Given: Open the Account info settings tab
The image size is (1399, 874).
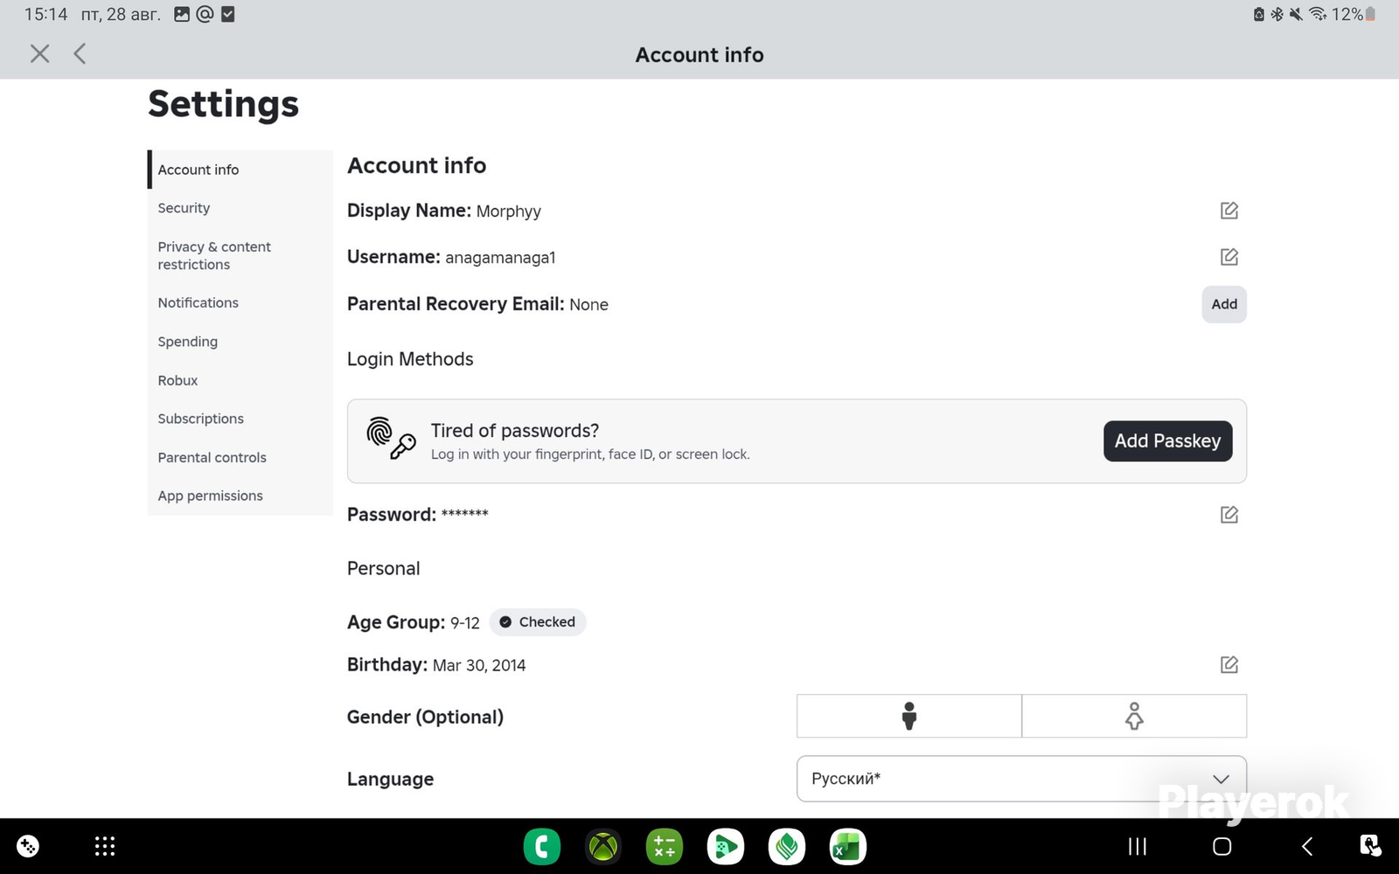Looking at the screenshot, I should (240, 170).
